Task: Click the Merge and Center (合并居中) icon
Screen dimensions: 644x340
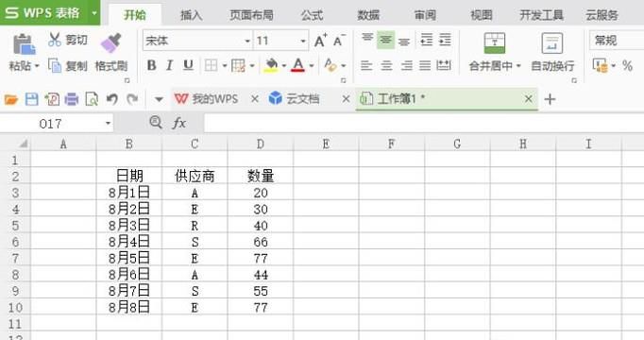Action: [495, 43]
